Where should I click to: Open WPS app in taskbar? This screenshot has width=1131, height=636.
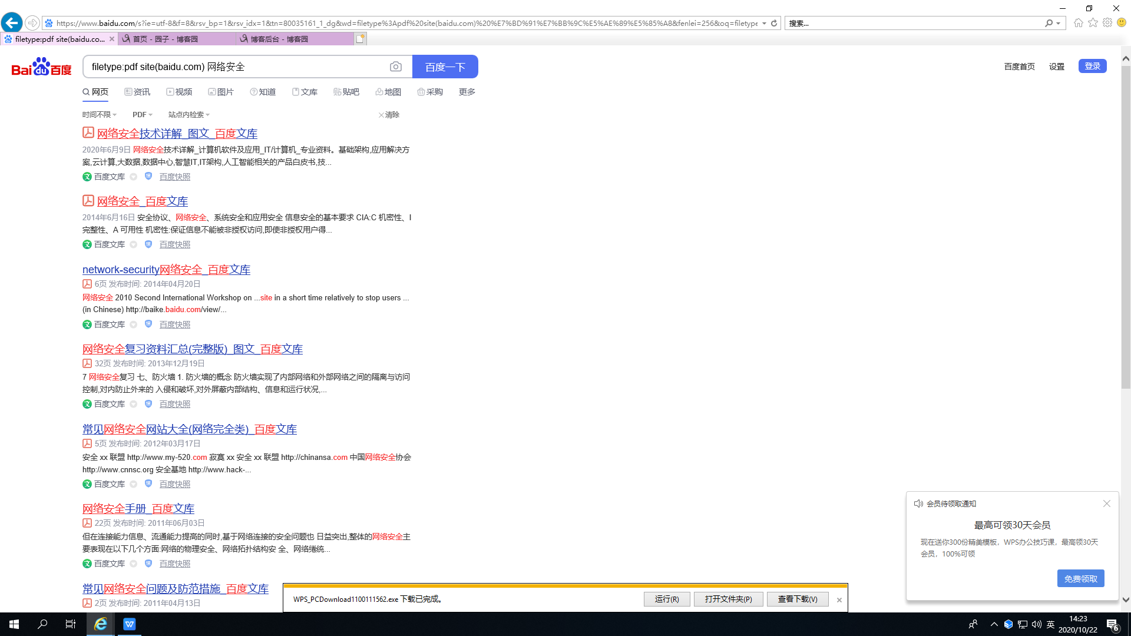[x=129, y=624]
